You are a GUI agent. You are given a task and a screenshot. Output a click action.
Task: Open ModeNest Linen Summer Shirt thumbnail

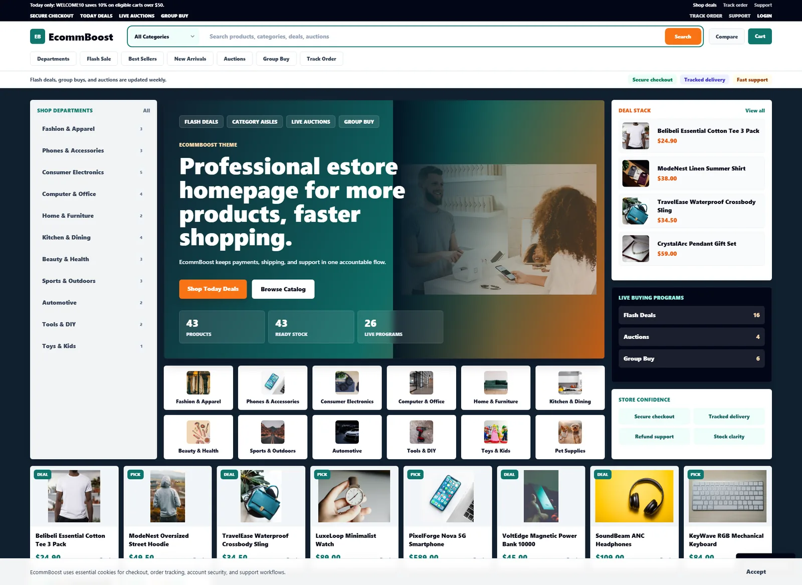click(636, 173)
